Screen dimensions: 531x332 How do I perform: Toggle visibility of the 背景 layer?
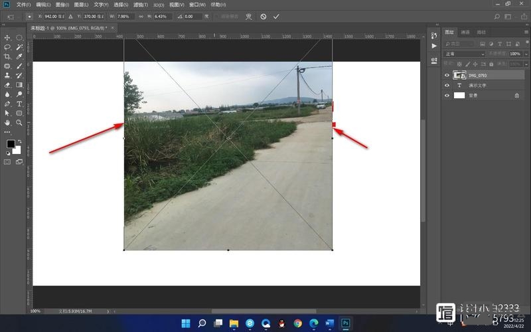pos(447,96)
